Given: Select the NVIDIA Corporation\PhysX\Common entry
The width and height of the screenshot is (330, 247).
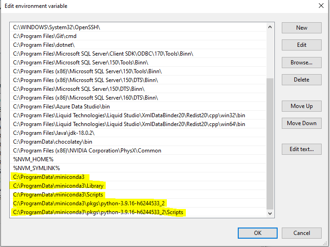Looking at the screenshot, I should coord(138,151).
